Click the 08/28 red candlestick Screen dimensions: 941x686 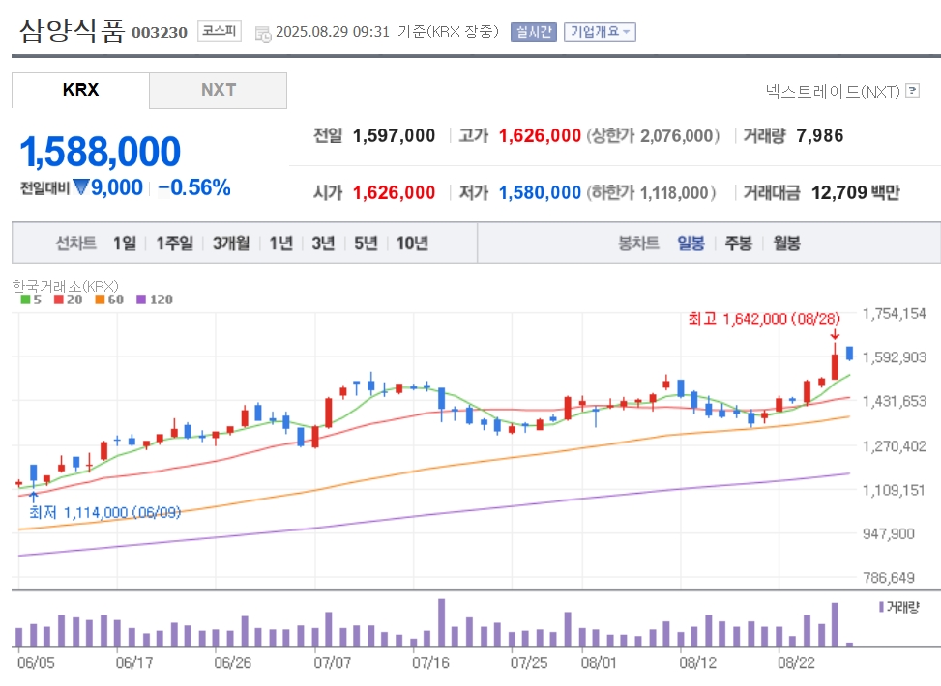[835, 362]
